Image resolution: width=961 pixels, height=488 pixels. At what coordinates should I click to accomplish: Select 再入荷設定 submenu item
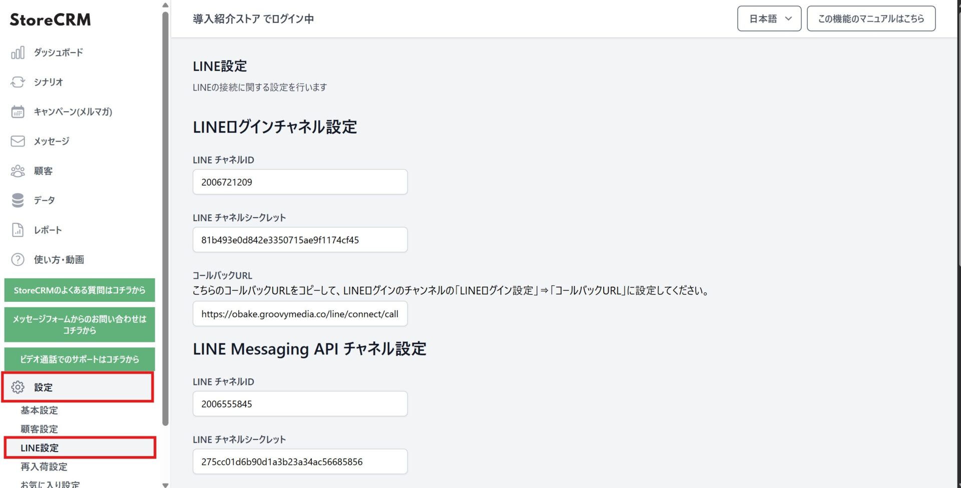click(44, 467)
